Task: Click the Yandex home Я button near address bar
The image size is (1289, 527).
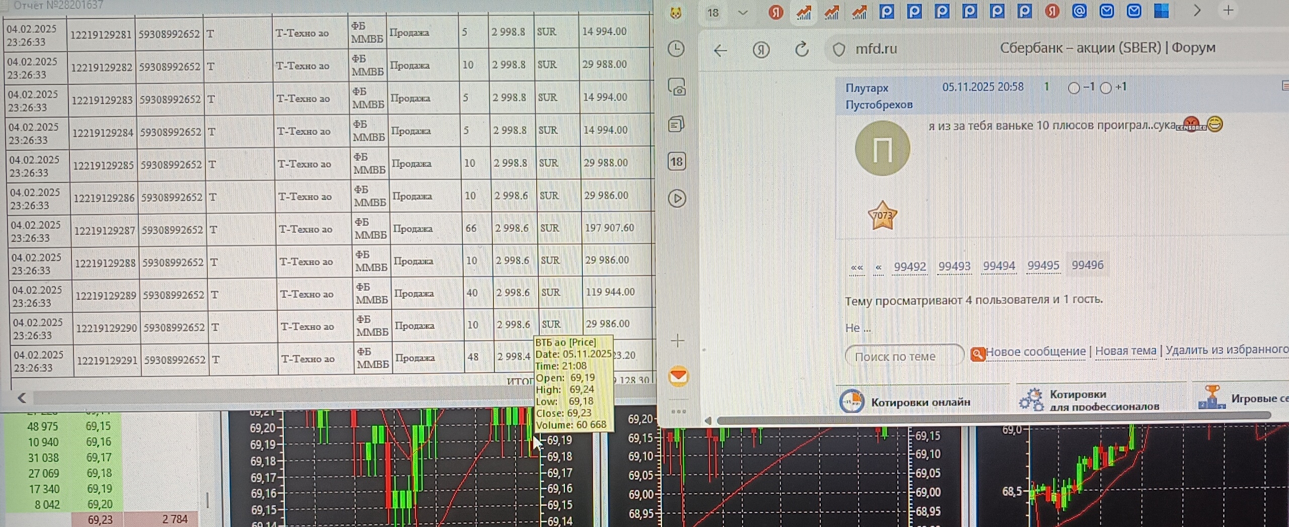Action: [x=761, y=50]
